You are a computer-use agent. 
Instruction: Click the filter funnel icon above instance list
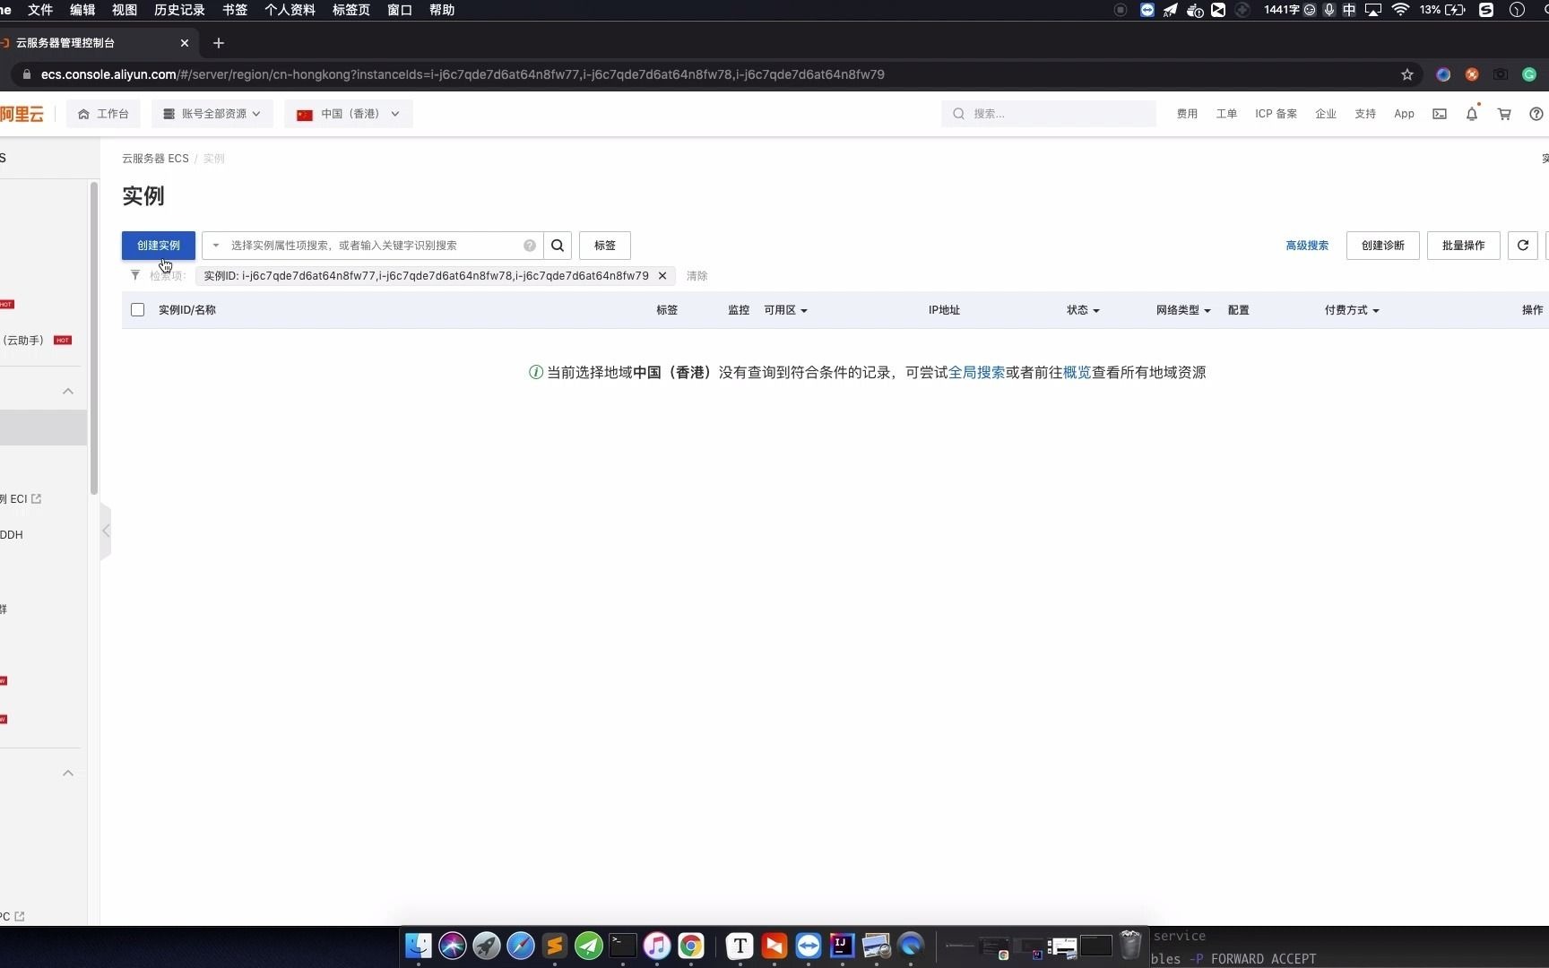135,275
